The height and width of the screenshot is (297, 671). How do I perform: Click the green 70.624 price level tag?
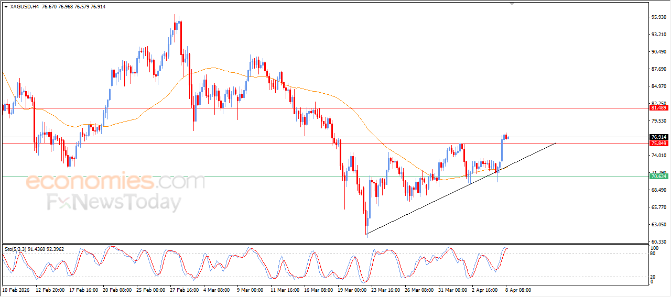658,177
